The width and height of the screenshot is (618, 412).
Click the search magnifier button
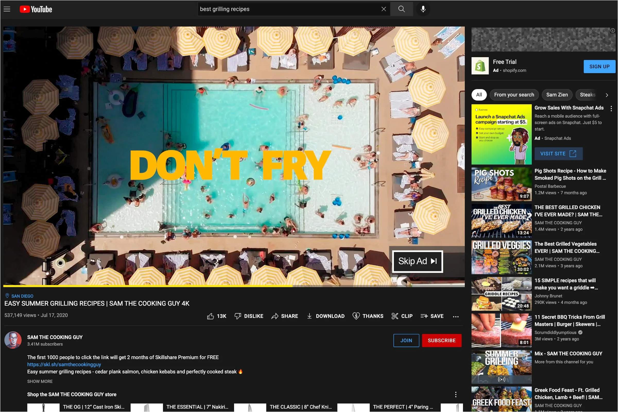click(401, 9)
